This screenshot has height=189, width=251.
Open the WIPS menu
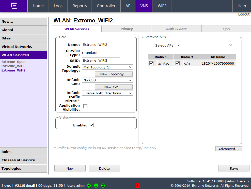click(x=162, y=6)
